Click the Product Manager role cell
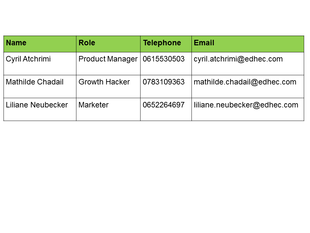310x233 pixels. coord(108,59)
